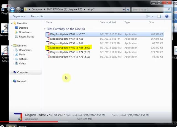Click the installer icon of V7.01 to V7.57
177x127 pixels.
(x=48, y=34)
